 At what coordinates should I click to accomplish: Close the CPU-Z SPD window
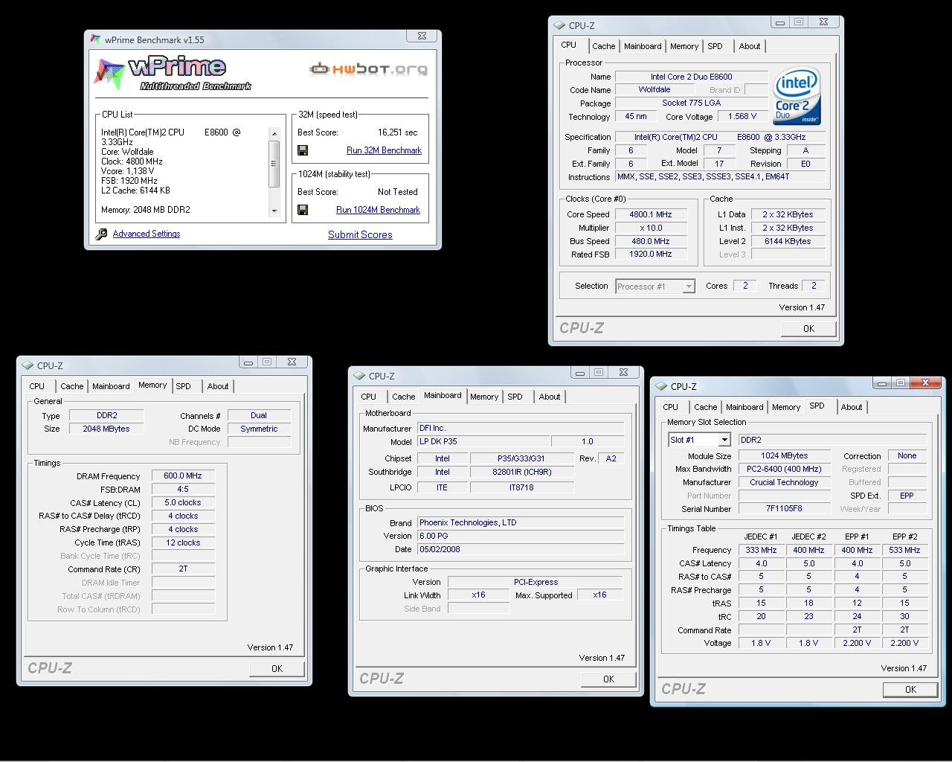[x=926, y=382]
